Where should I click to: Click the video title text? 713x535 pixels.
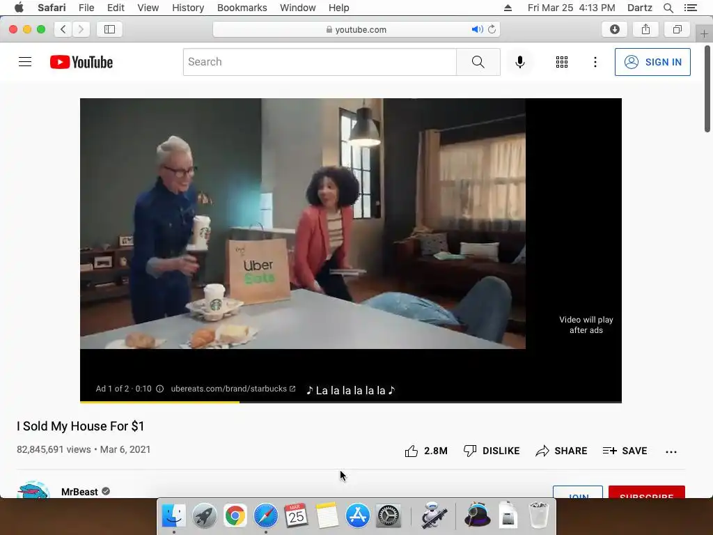tap(81, 426)
